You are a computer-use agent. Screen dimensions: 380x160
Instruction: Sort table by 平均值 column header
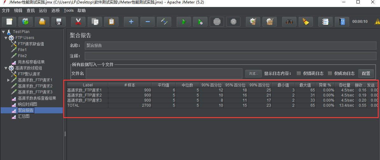[164, 85]
